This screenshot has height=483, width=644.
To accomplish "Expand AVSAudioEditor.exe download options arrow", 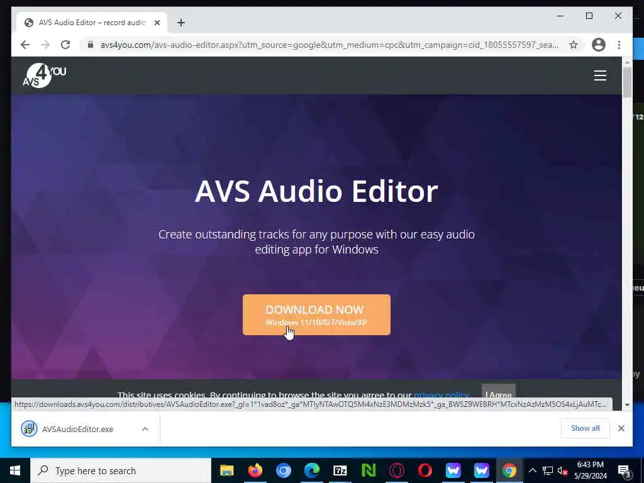I will pos(145,429).
